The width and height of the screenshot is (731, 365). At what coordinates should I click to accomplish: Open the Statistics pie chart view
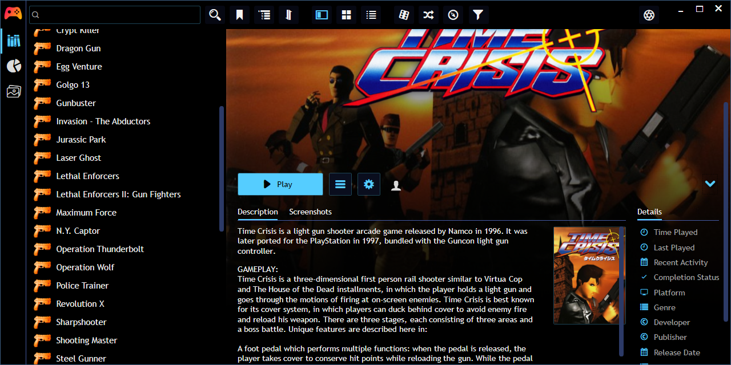coord(14,66)
